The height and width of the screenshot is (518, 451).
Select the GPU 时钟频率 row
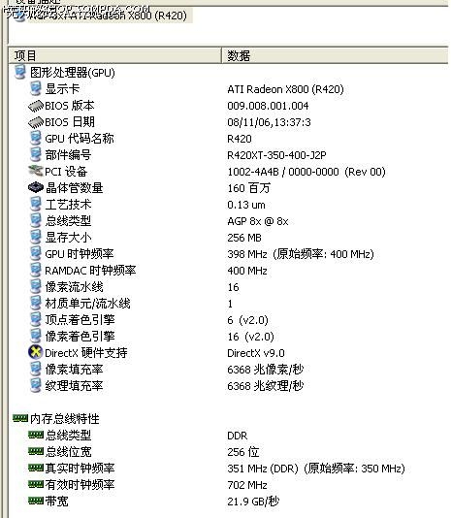click(228, 254)
